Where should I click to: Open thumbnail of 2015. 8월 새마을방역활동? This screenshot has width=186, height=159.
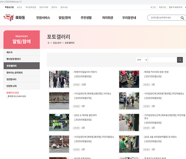(129, 144)
